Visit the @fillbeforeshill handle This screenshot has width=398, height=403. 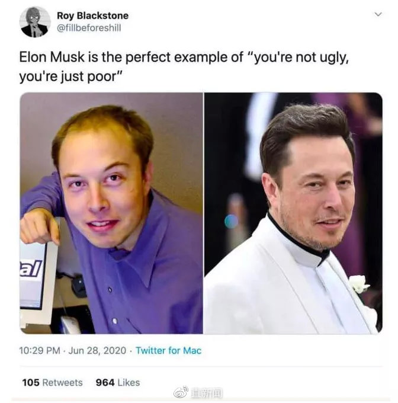pos(89,28)
